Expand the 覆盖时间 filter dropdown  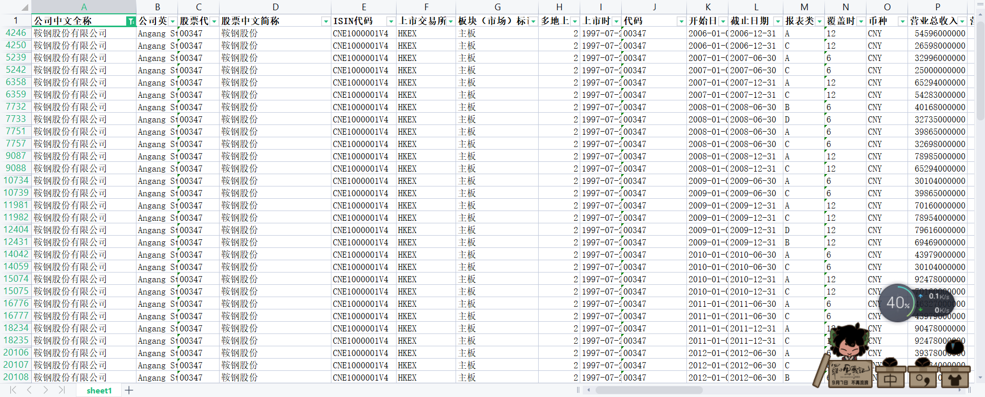[861, 22]
